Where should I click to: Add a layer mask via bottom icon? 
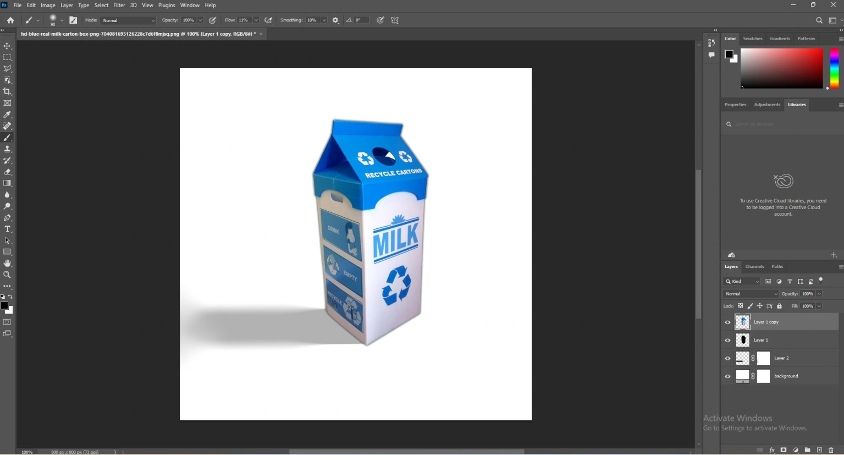(x=784, y=450)
